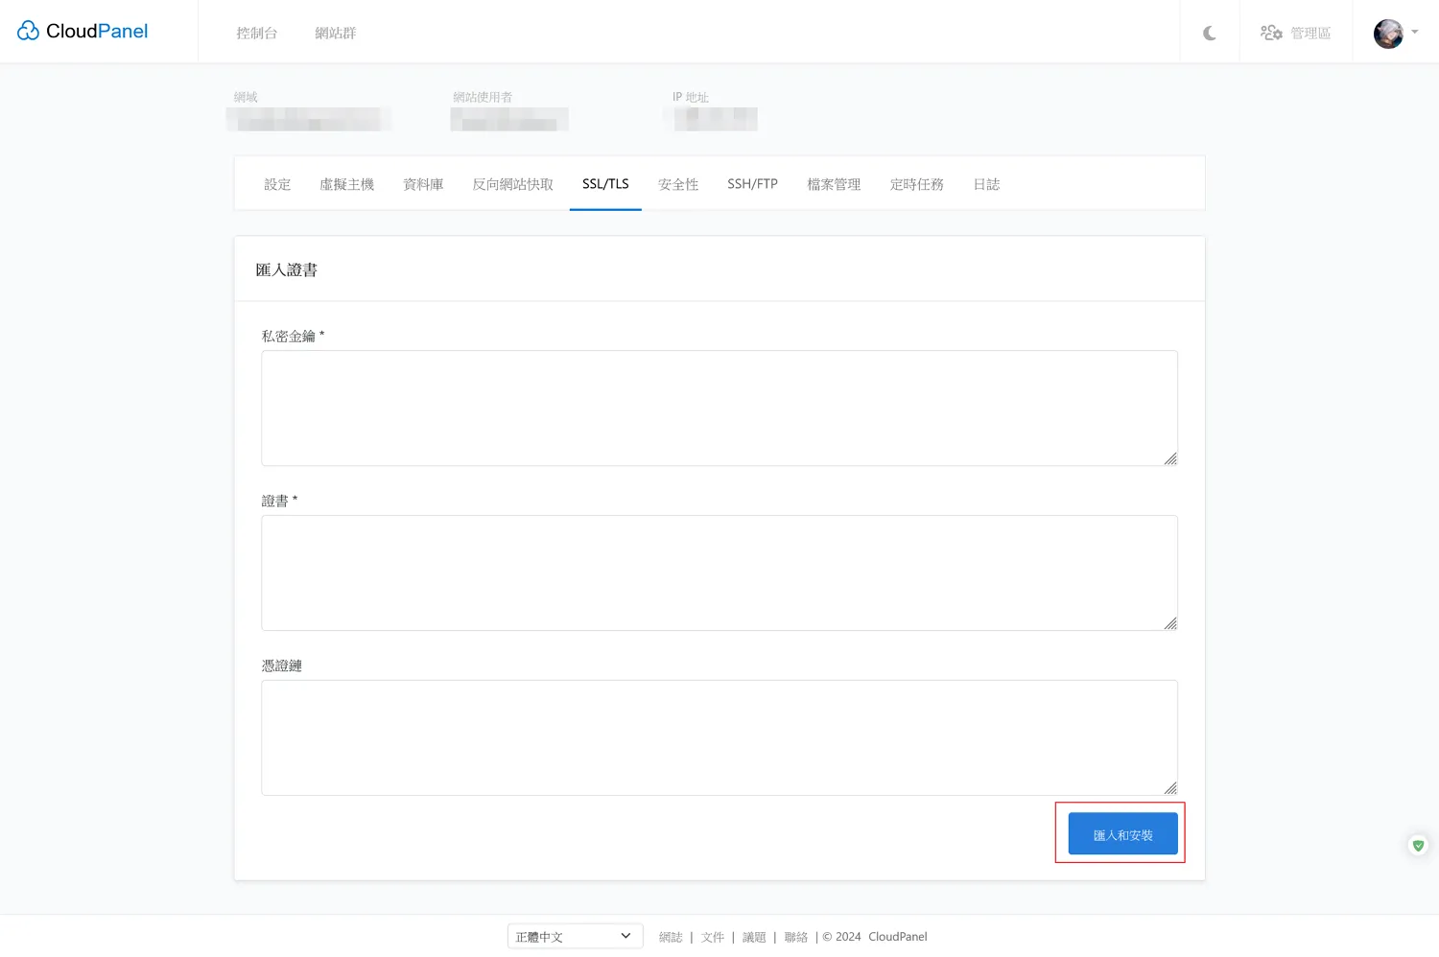Click the 私密金鑰 textarea resize handle

[1170, 458]
